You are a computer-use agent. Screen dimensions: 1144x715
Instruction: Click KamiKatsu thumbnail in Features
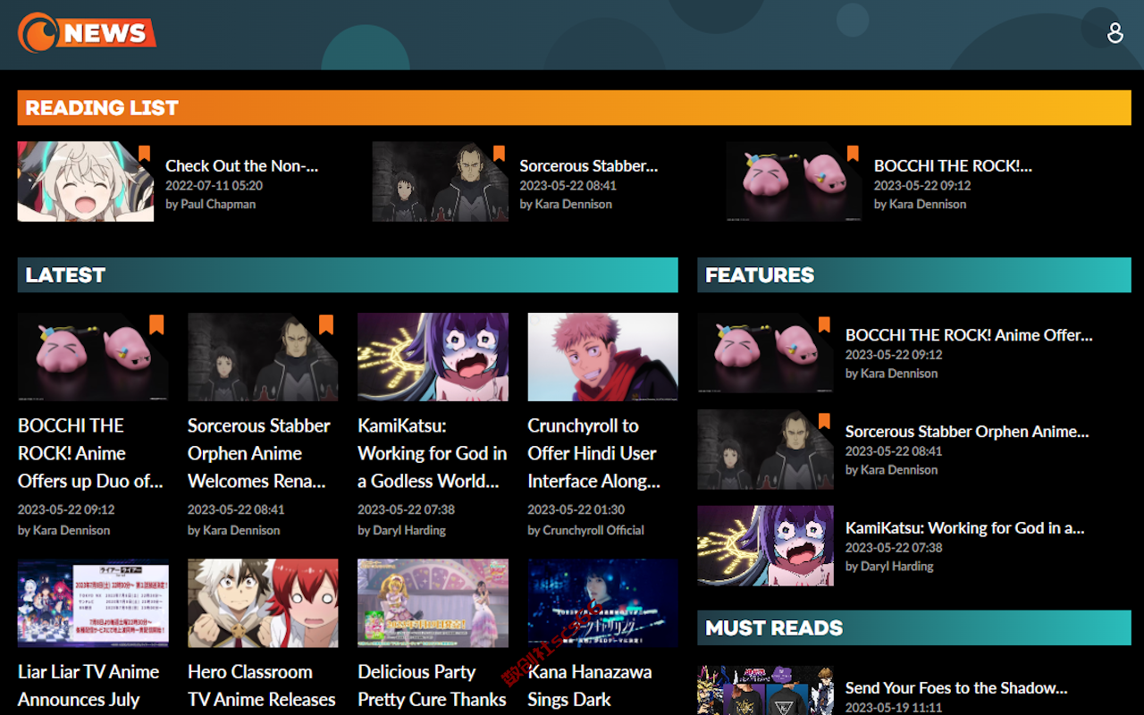pos(765,546)
